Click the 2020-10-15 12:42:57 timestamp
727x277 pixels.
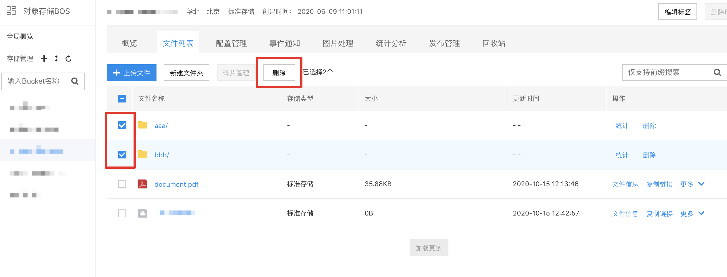click(x=546, y=213)
